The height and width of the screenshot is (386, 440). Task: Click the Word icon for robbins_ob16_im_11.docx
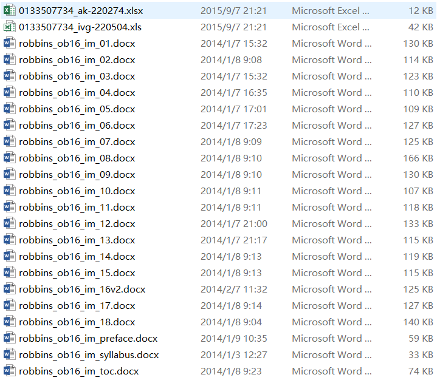[9, 207]
